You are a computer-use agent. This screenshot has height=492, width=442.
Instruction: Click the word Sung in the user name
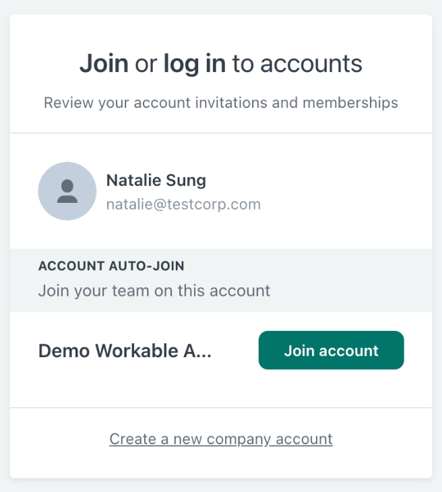click(x=186, y=181)
